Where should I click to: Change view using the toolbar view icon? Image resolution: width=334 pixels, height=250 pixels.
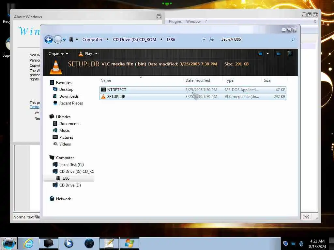[x=260, y=54]
